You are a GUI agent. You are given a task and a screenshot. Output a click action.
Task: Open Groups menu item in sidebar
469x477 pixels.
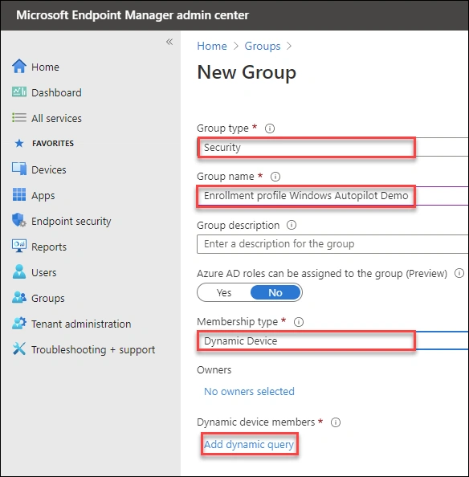(47, 298)
